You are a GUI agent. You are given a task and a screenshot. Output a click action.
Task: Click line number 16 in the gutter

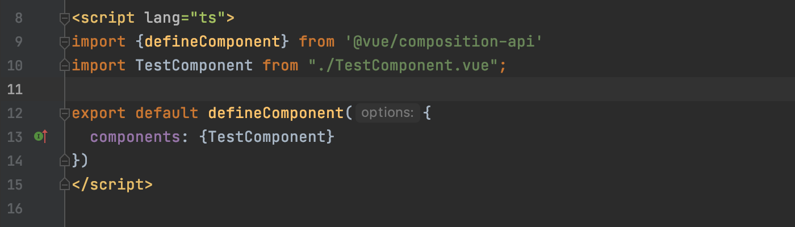point(15,208)
